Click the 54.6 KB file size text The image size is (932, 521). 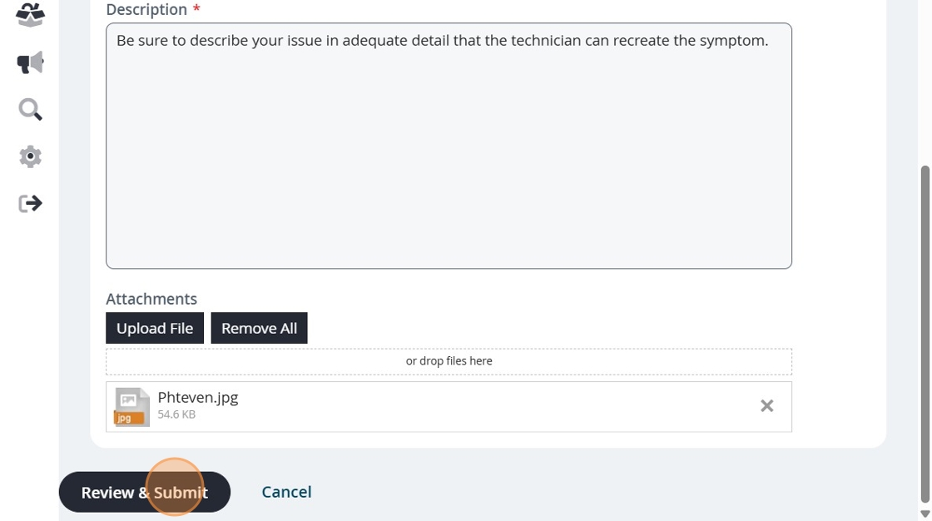[176, 414]
